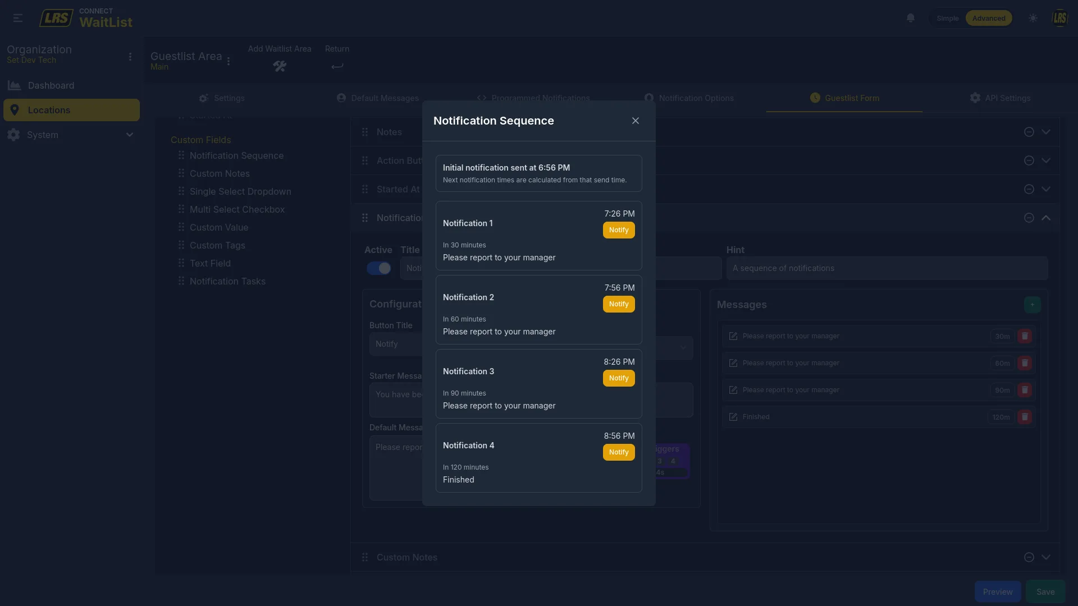Image resolution: width=1078 pixels, height=606 pixels.
Task: Edit the 60m message pencil icon
Action: point(733,363)
